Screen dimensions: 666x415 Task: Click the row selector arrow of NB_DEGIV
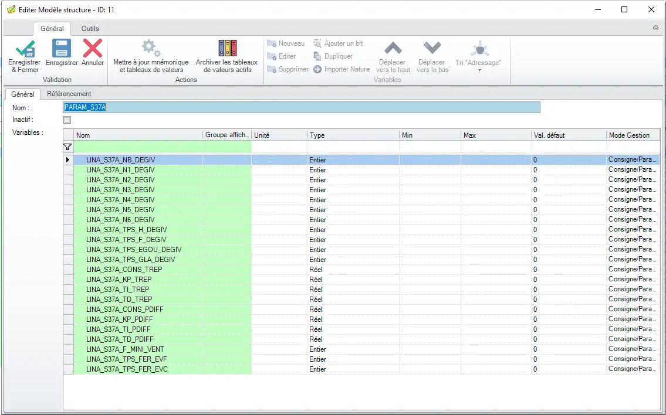pyautogui.click(x=68, y=160)
